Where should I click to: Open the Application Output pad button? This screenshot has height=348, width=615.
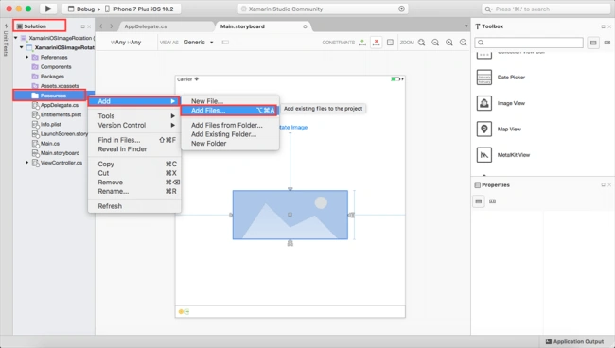tap(574, 341)
